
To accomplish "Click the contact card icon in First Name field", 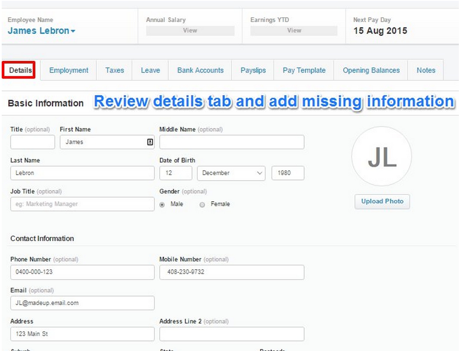I will (150, 142).
